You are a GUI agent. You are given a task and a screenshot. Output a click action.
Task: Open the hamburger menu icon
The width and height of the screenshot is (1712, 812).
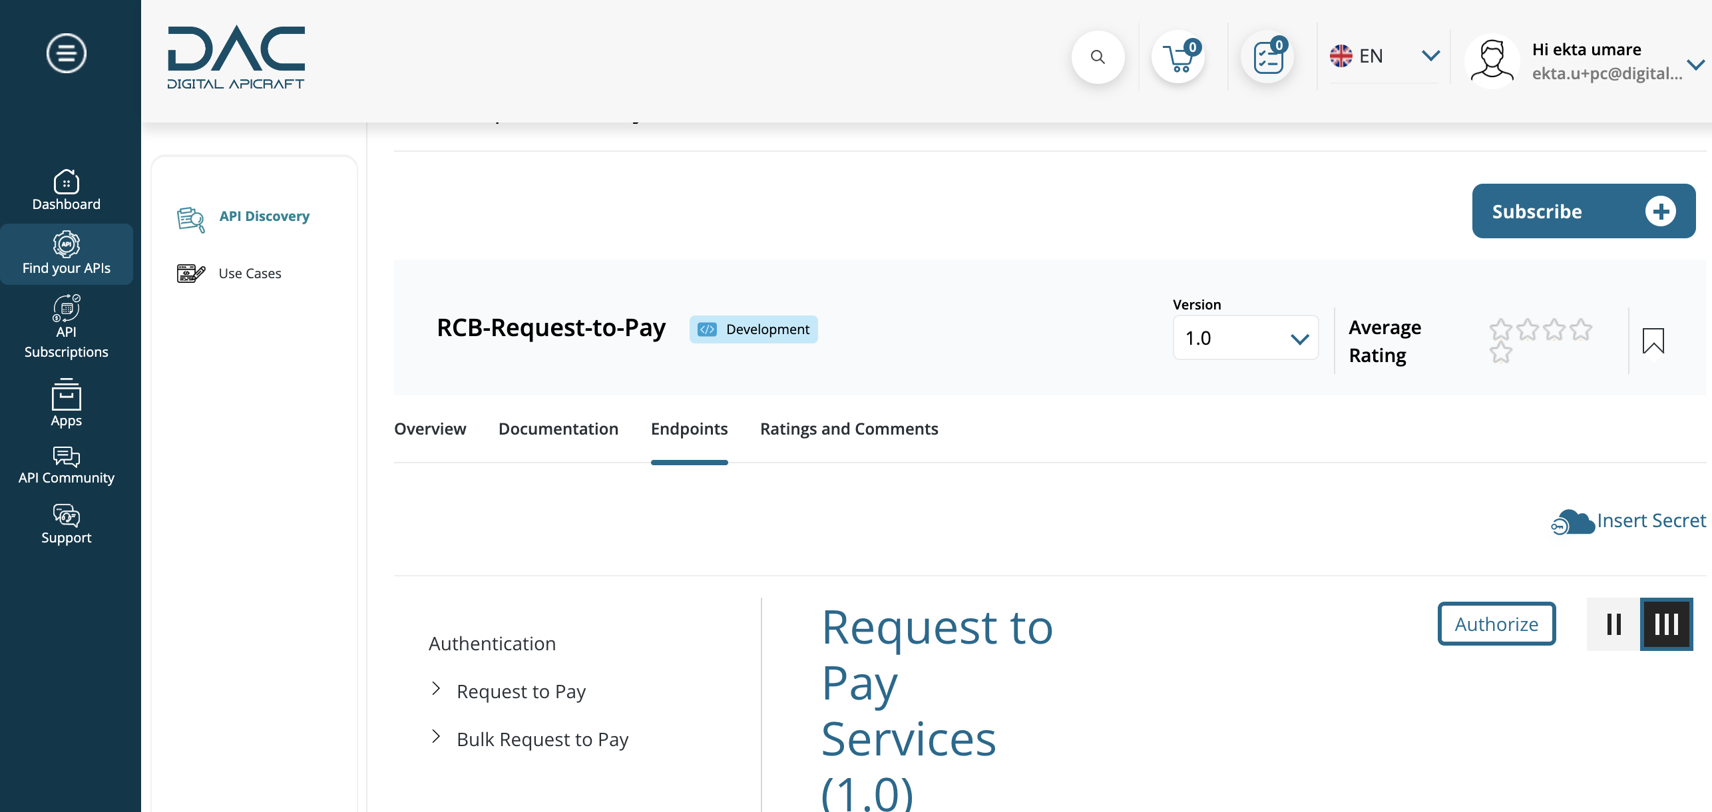click(67, 53)
